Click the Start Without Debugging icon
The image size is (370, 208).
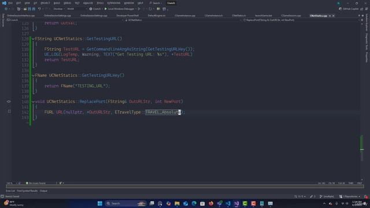click(139, 9)
